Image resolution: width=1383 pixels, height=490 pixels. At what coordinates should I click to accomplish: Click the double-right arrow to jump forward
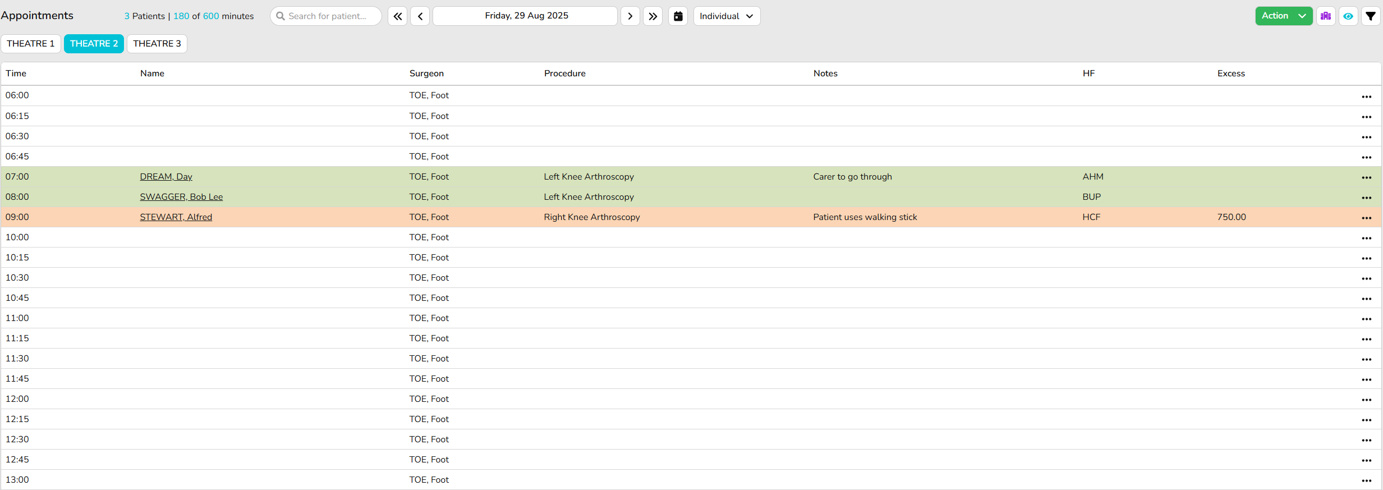(653, 16)
